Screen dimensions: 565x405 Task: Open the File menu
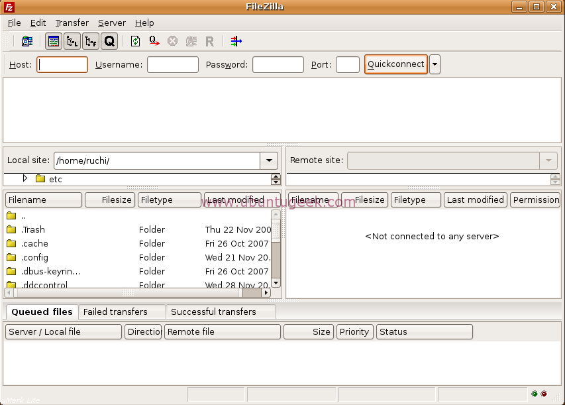(x=14, y=23)
